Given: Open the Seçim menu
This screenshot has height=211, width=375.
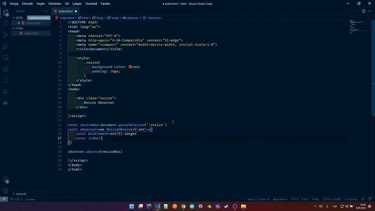Looking at the screenshot, I should [x=40, y=4].
